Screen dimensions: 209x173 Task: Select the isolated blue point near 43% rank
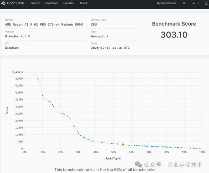tap(102, 142)
